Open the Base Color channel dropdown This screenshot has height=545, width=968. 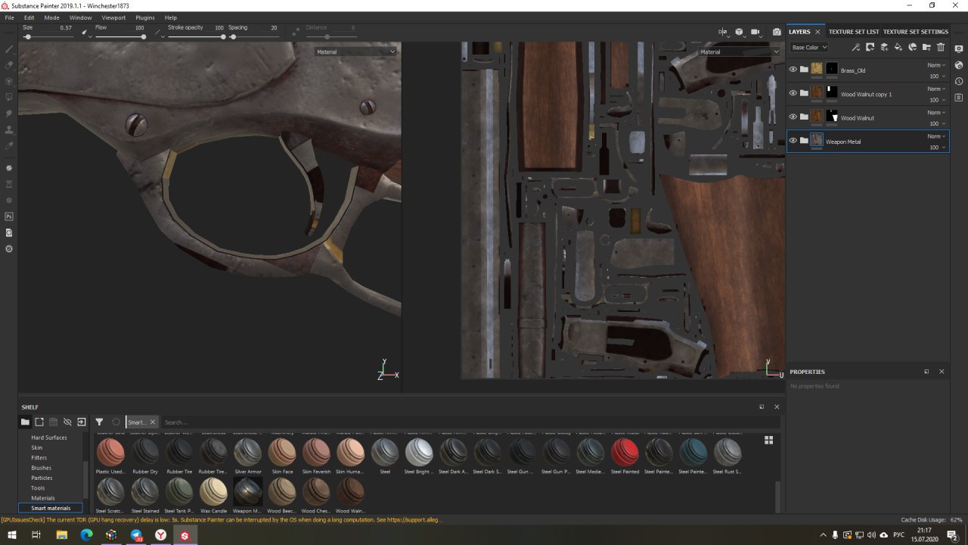click(x=809, y=47)
